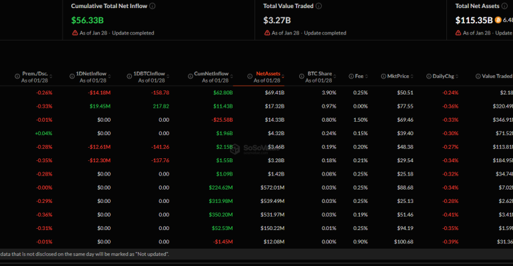513x266 pixels.
Task: Click the 1.50% fee cell
Action: [x=360, y=120]
